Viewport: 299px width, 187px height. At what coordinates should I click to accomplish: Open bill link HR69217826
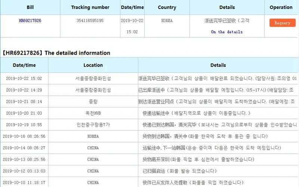[x=30, y=21]
